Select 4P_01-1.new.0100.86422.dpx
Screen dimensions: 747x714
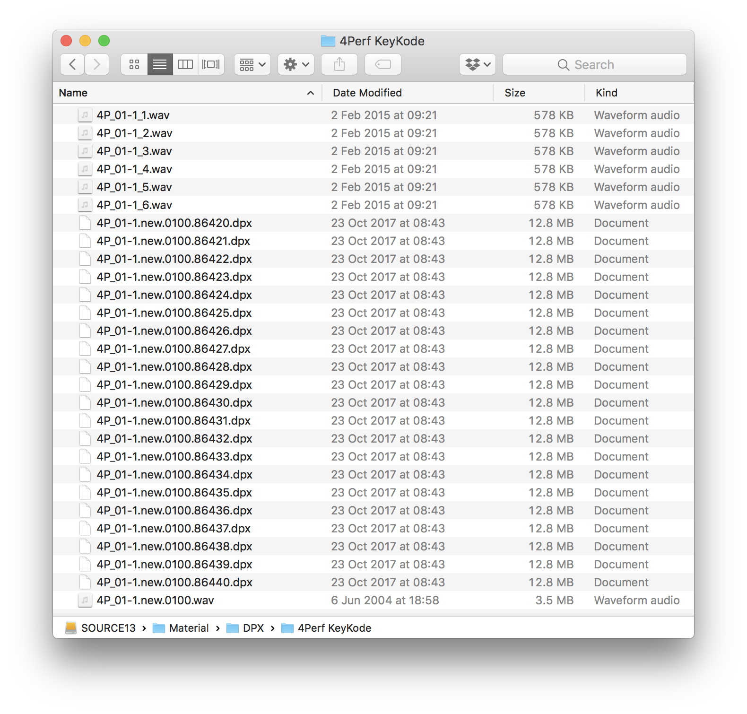[373, 259]
